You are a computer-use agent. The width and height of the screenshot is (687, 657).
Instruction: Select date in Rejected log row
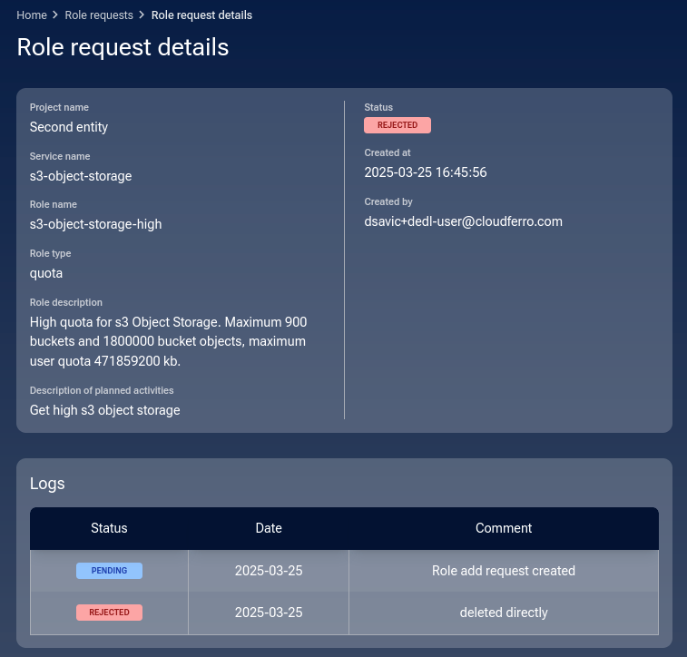click(x=269, y=613)
